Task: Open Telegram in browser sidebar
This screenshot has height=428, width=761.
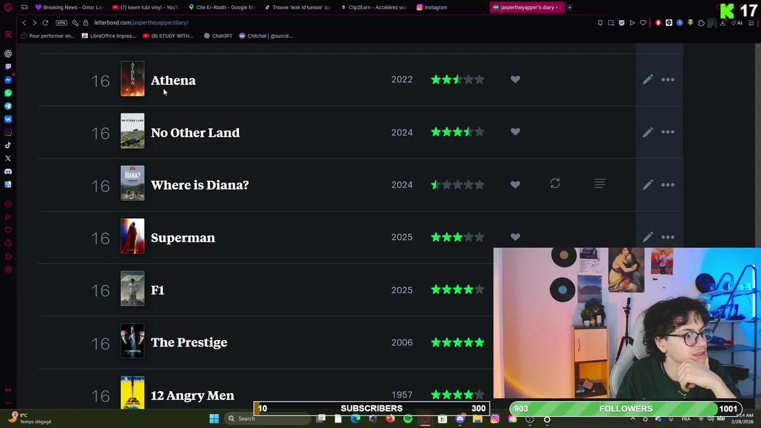Action: click(8, 106)
